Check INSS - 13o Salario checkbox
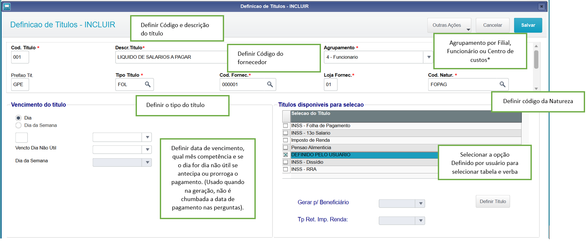 pyautogui.click(x=285, y=133)
